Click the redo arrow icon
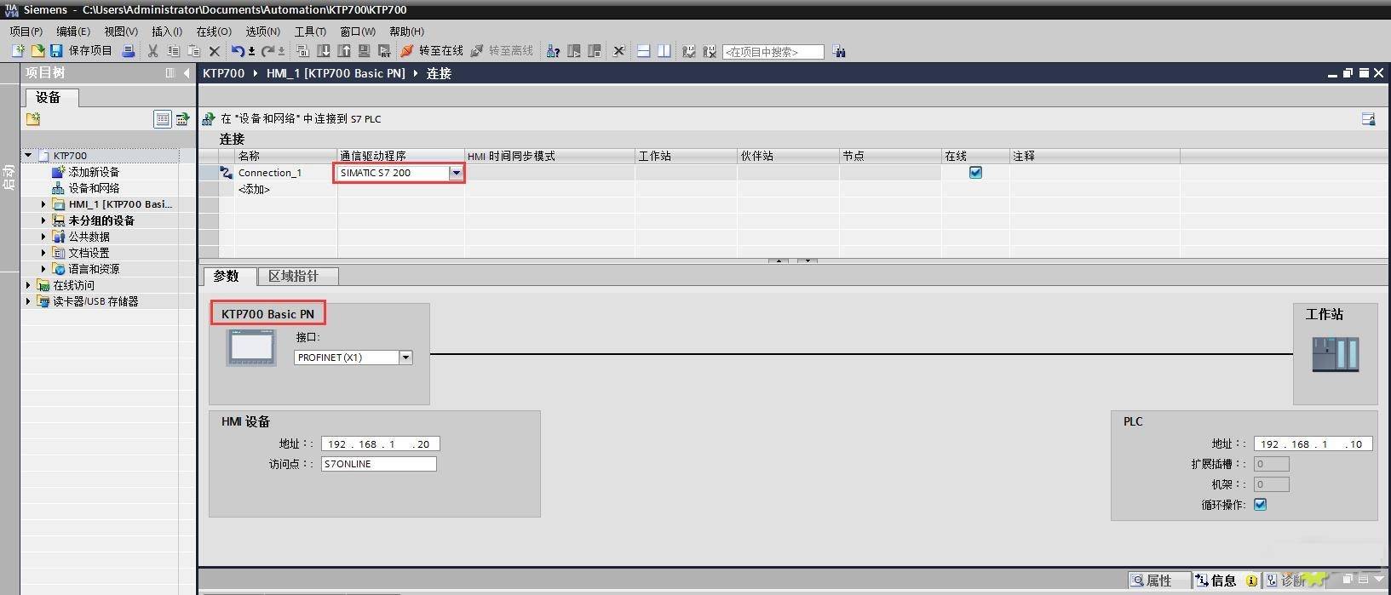 268,51
